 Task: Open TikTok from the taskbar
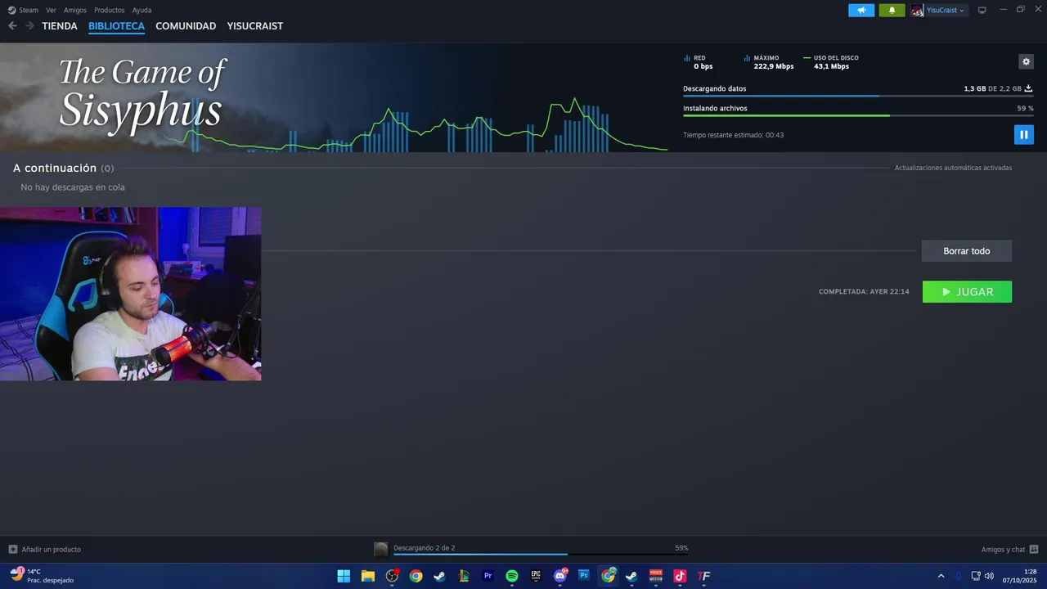680,576
